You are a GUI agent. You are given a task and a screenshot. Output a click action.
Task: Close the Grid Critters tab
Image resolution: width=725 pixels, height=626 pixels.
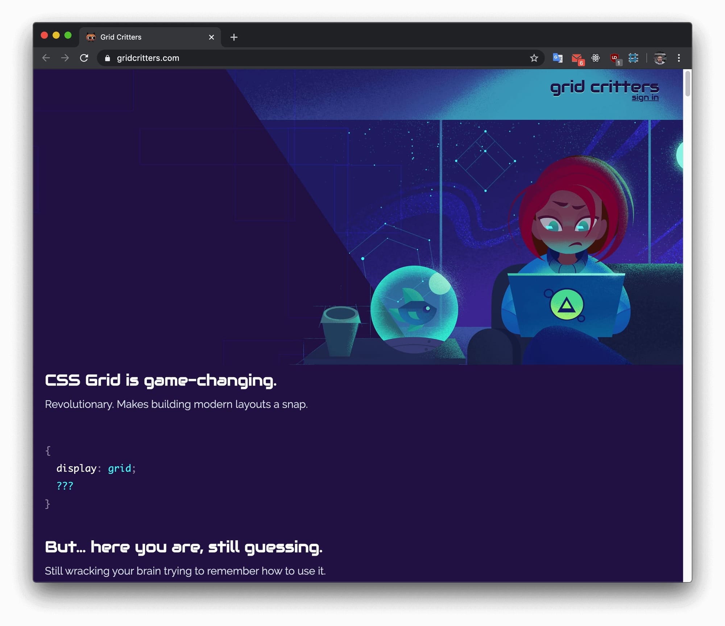211,37
